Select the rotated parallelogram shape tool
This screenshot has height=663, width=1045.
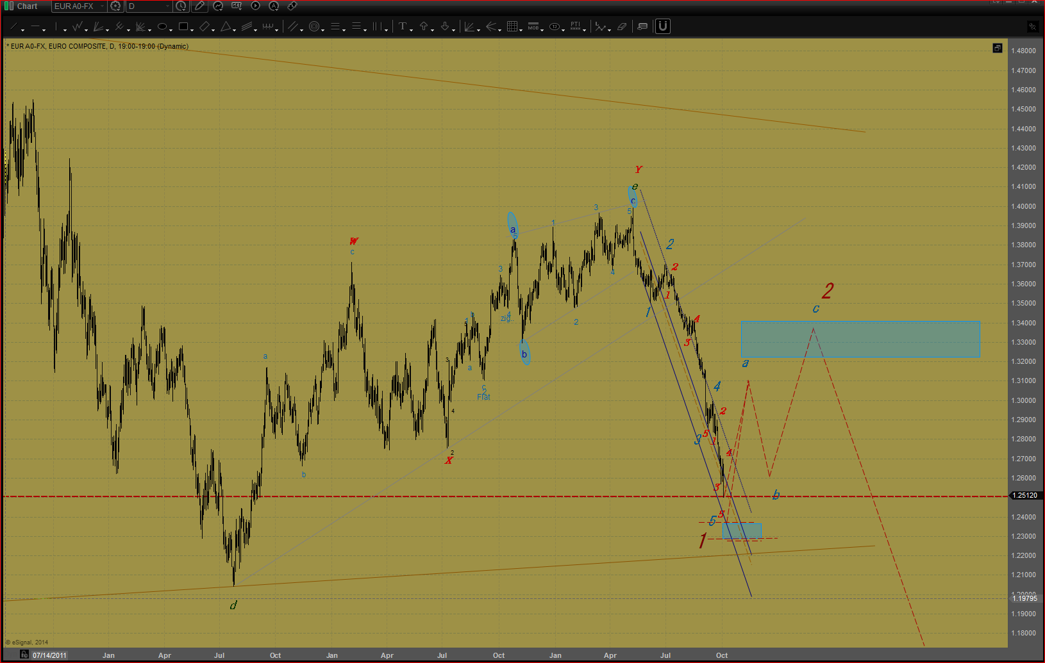(x=205, y=26)
